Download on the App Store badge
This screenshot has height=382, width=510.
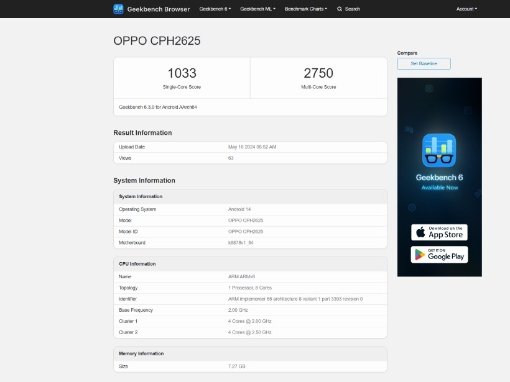tap(439, 232)
